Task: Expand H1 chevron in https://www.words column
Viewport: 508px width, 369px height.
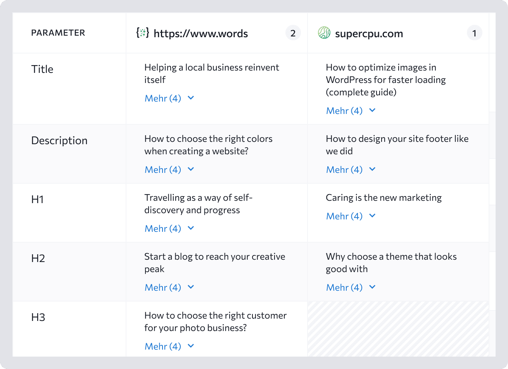Action: [191, 228]
